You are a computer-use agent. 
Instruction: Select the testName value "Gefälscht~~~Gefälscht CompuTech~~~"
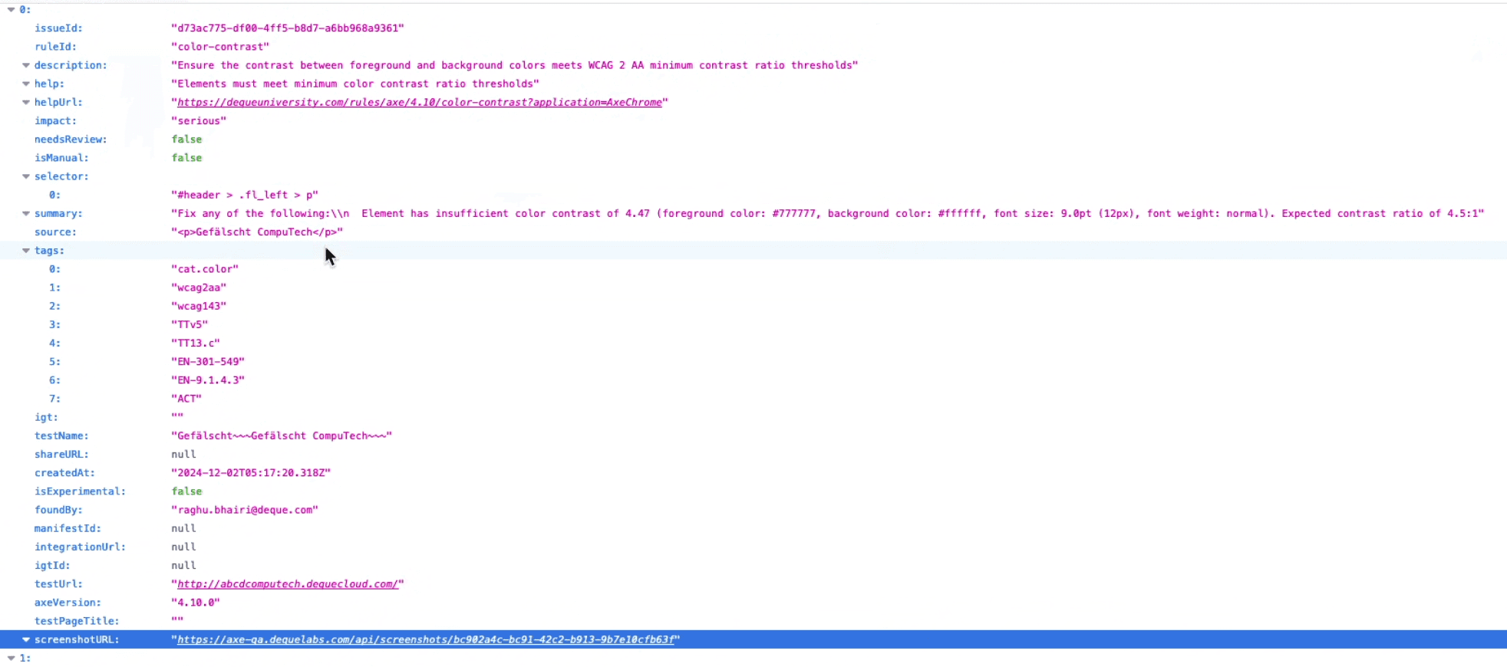tap(282, 435)
